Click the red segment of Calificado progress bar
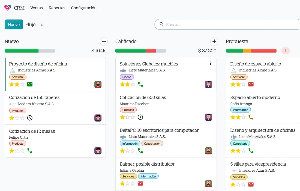Viewport: 300px width, 191px height. coord(151,51)
